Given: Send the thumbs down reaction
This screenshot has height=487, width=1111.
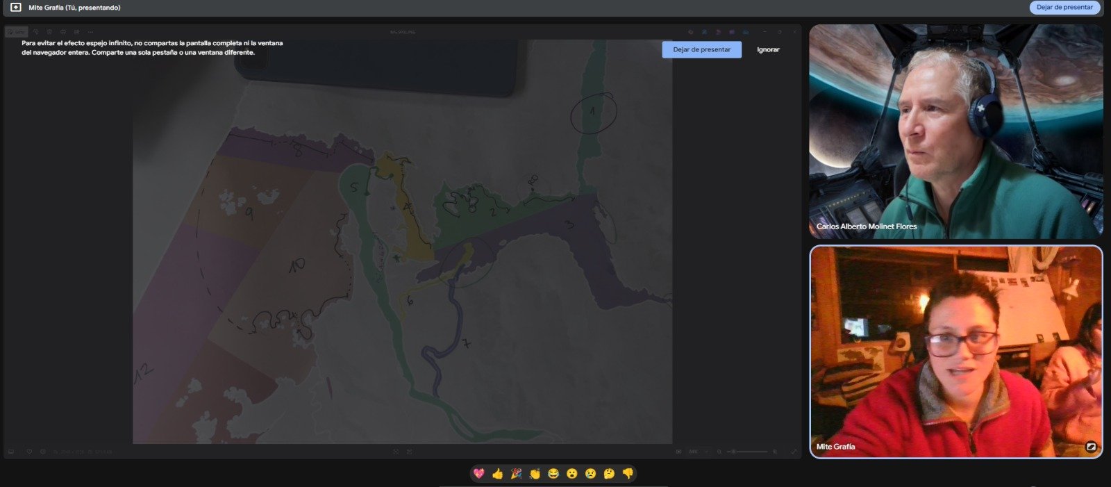Looking at the screenshot, I should [x=628, y=474].
